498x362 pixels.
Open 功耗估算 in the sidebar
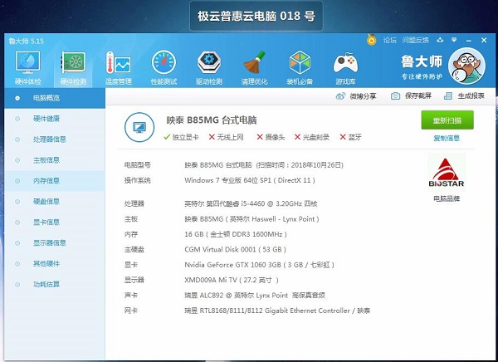coord(55,284)
